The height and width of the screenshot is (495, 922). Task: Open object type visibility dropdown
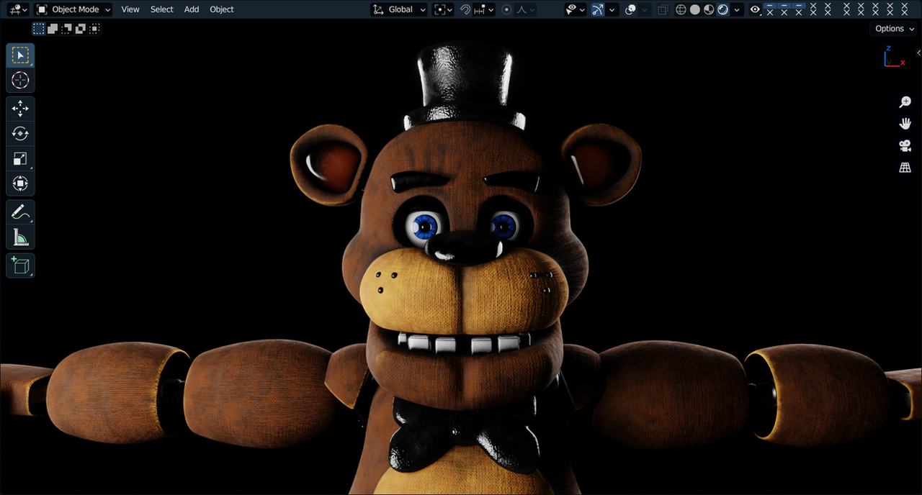[575, 9]
